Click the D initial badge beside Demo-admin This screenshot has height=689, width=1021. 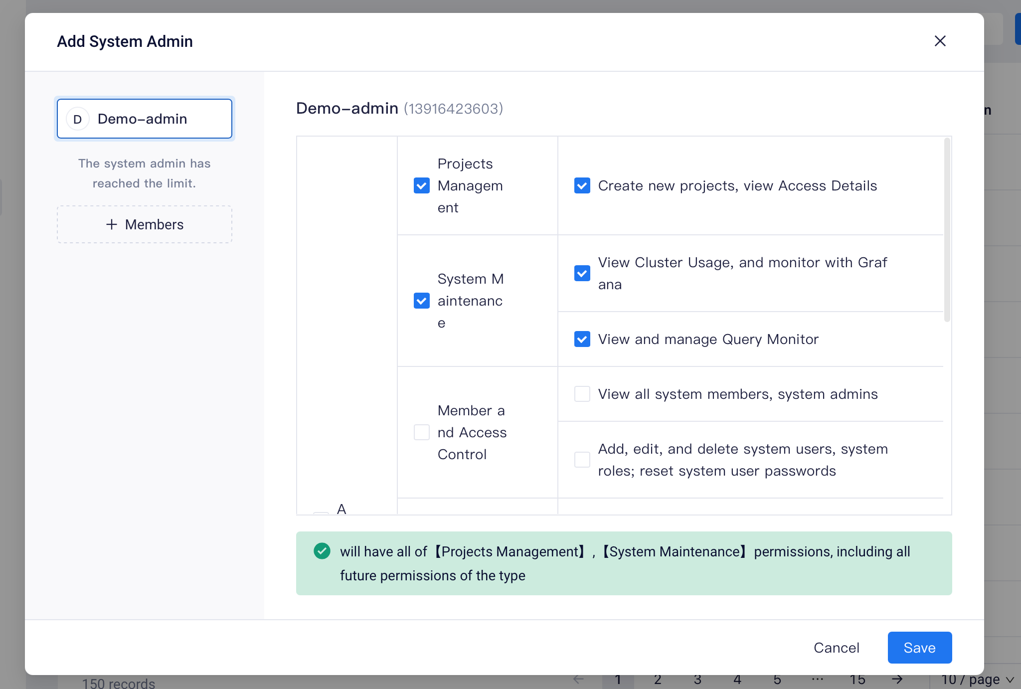coord(77,119)
